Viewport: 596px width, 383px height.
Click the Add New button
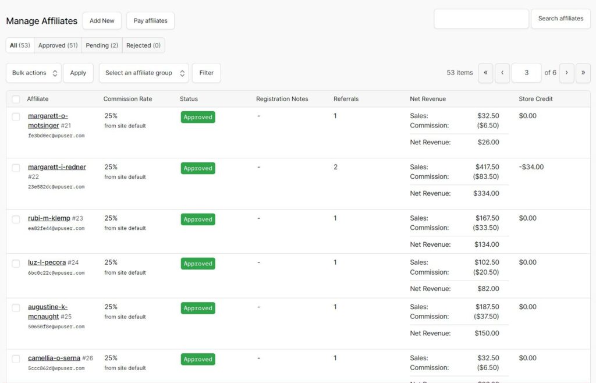pyautogui.click(x=102, y=20)
